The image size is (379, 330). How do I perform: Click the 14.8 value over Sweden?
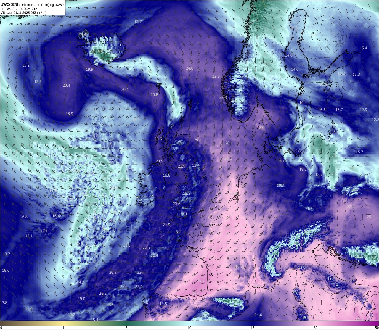[x=289, y=55]
